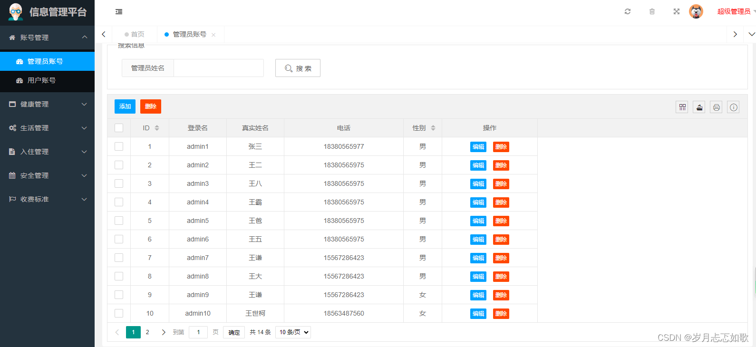756x347 pixels.
Task: Switch to the 管理员账号 tab
Action: (x=189, y=34)
